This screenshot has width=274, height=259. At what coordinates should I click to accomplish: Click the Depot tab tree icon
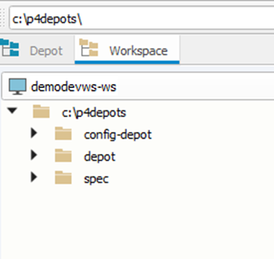click(x=9, y=48)
